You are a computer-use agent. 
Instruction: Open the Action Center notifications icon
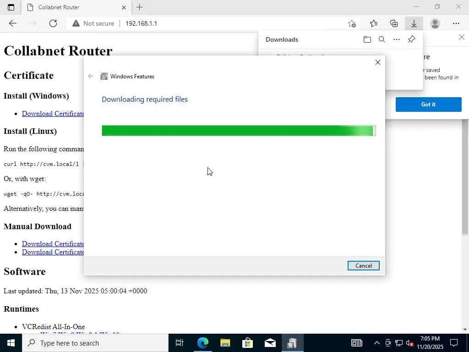coord(454,343)
